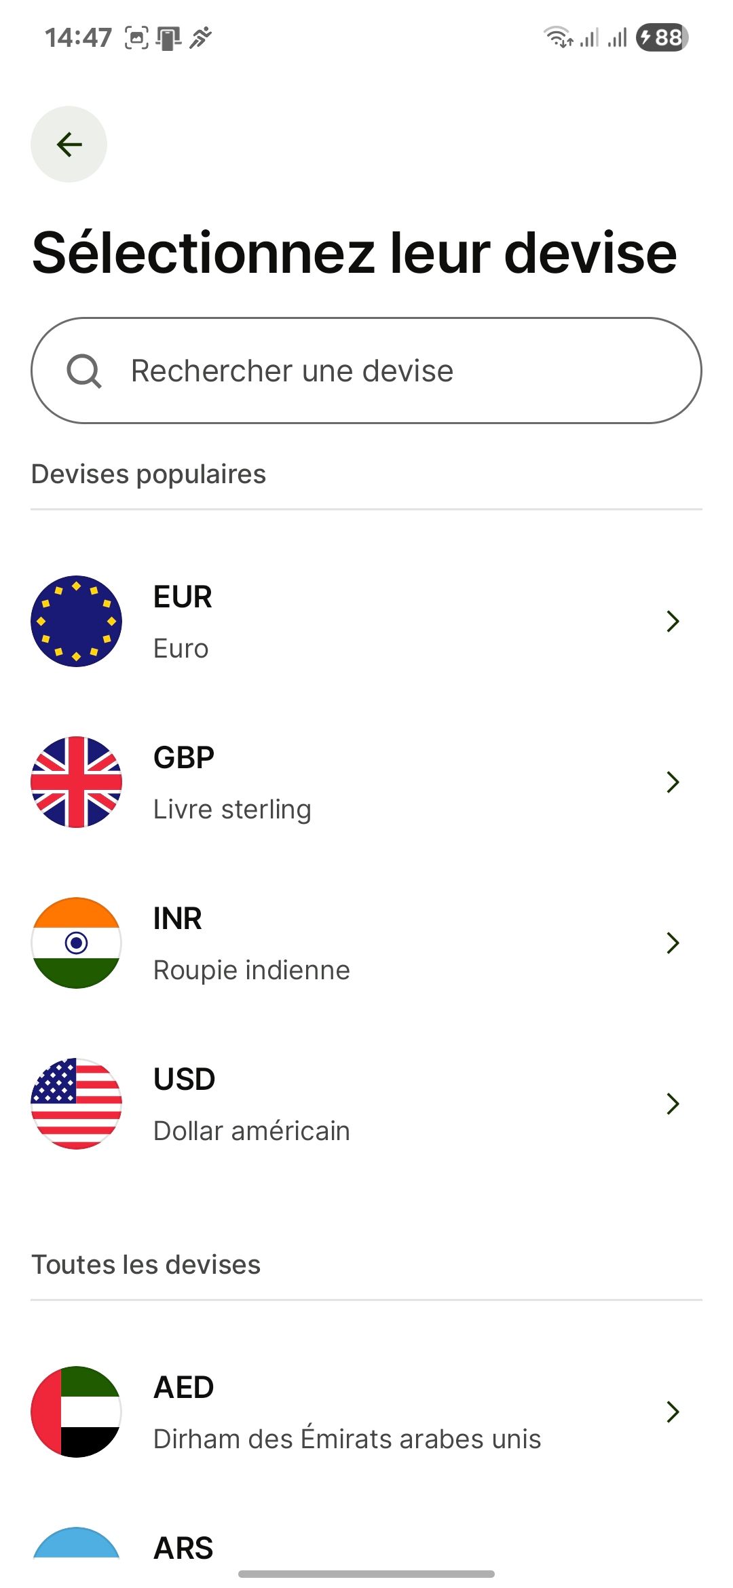Choose Dollar américain currency
Viewport: 733px width, 1588px height.
pyautogui.click(x=366, y=1103)
